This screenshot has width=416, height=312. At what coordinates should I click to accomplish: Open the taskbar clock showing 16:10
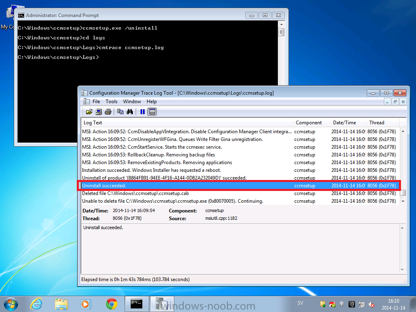pyautogui.click(x=393, y=304)
